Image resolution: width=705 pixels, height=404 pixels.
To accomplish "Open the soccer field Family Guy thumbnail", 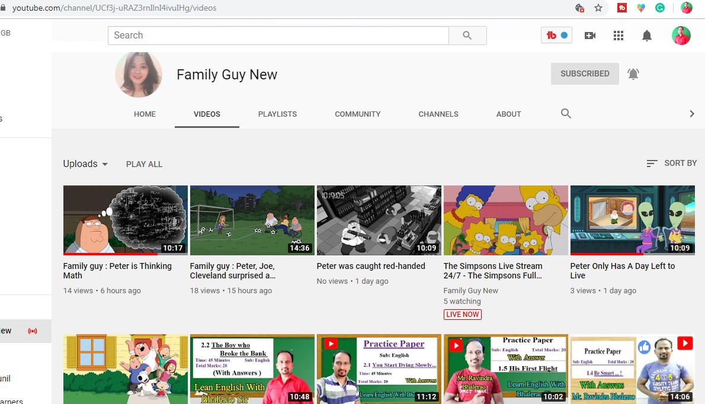I will [x=252, y=220].
